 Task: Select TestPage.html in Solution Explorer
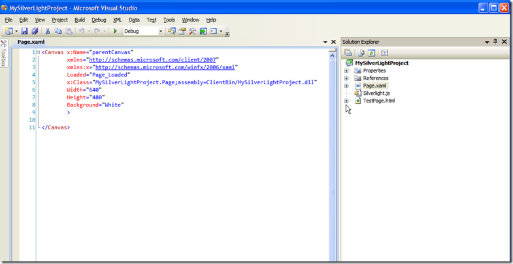pyautogui.click(x=379, y=101)
